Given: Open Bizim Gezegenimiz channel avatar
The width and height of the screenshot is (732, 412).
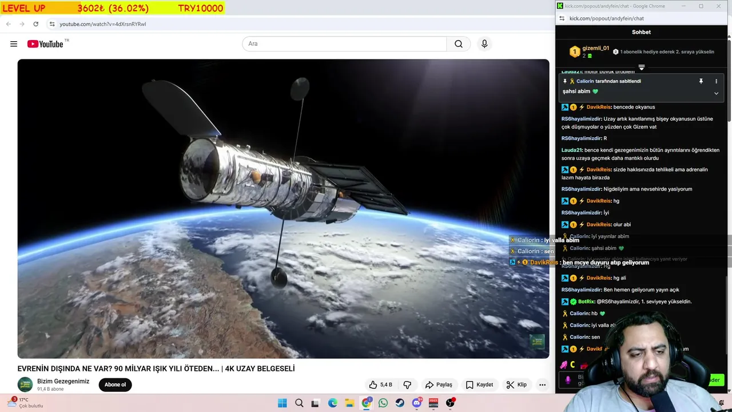Looking at the screenshot, I should click(25, 385).
